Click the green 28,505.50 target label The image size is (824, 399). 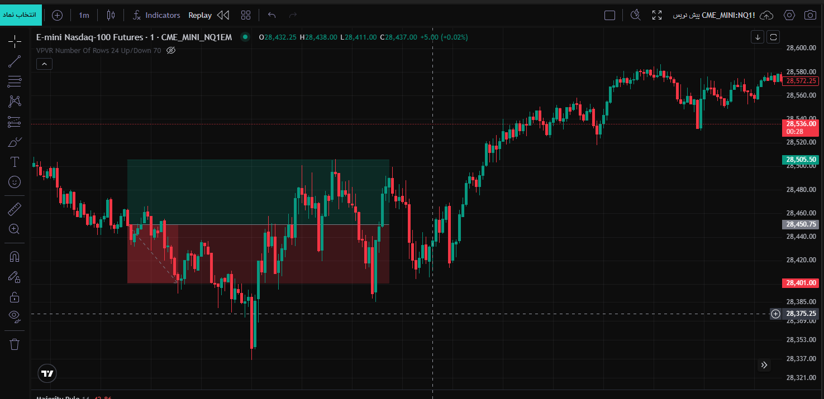click(x=801, y=160)
